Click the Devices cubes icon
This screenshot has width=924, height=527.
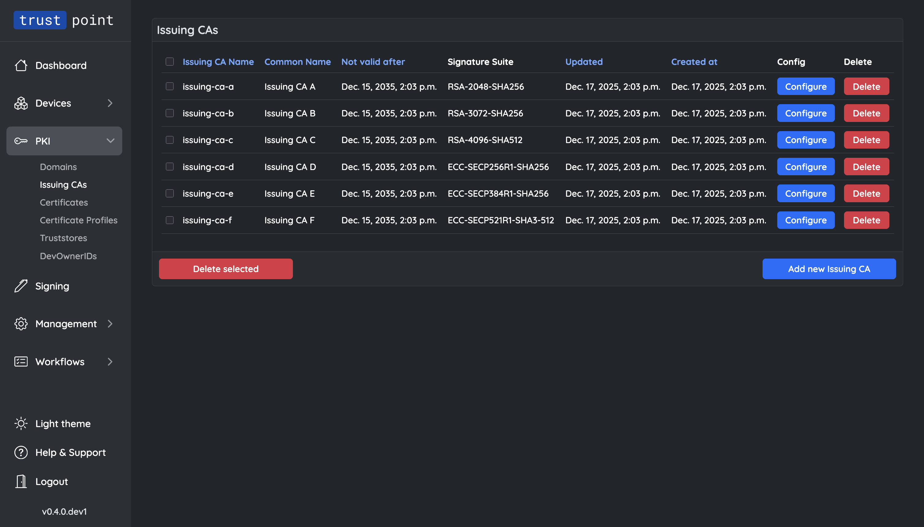tap(21, 103)
